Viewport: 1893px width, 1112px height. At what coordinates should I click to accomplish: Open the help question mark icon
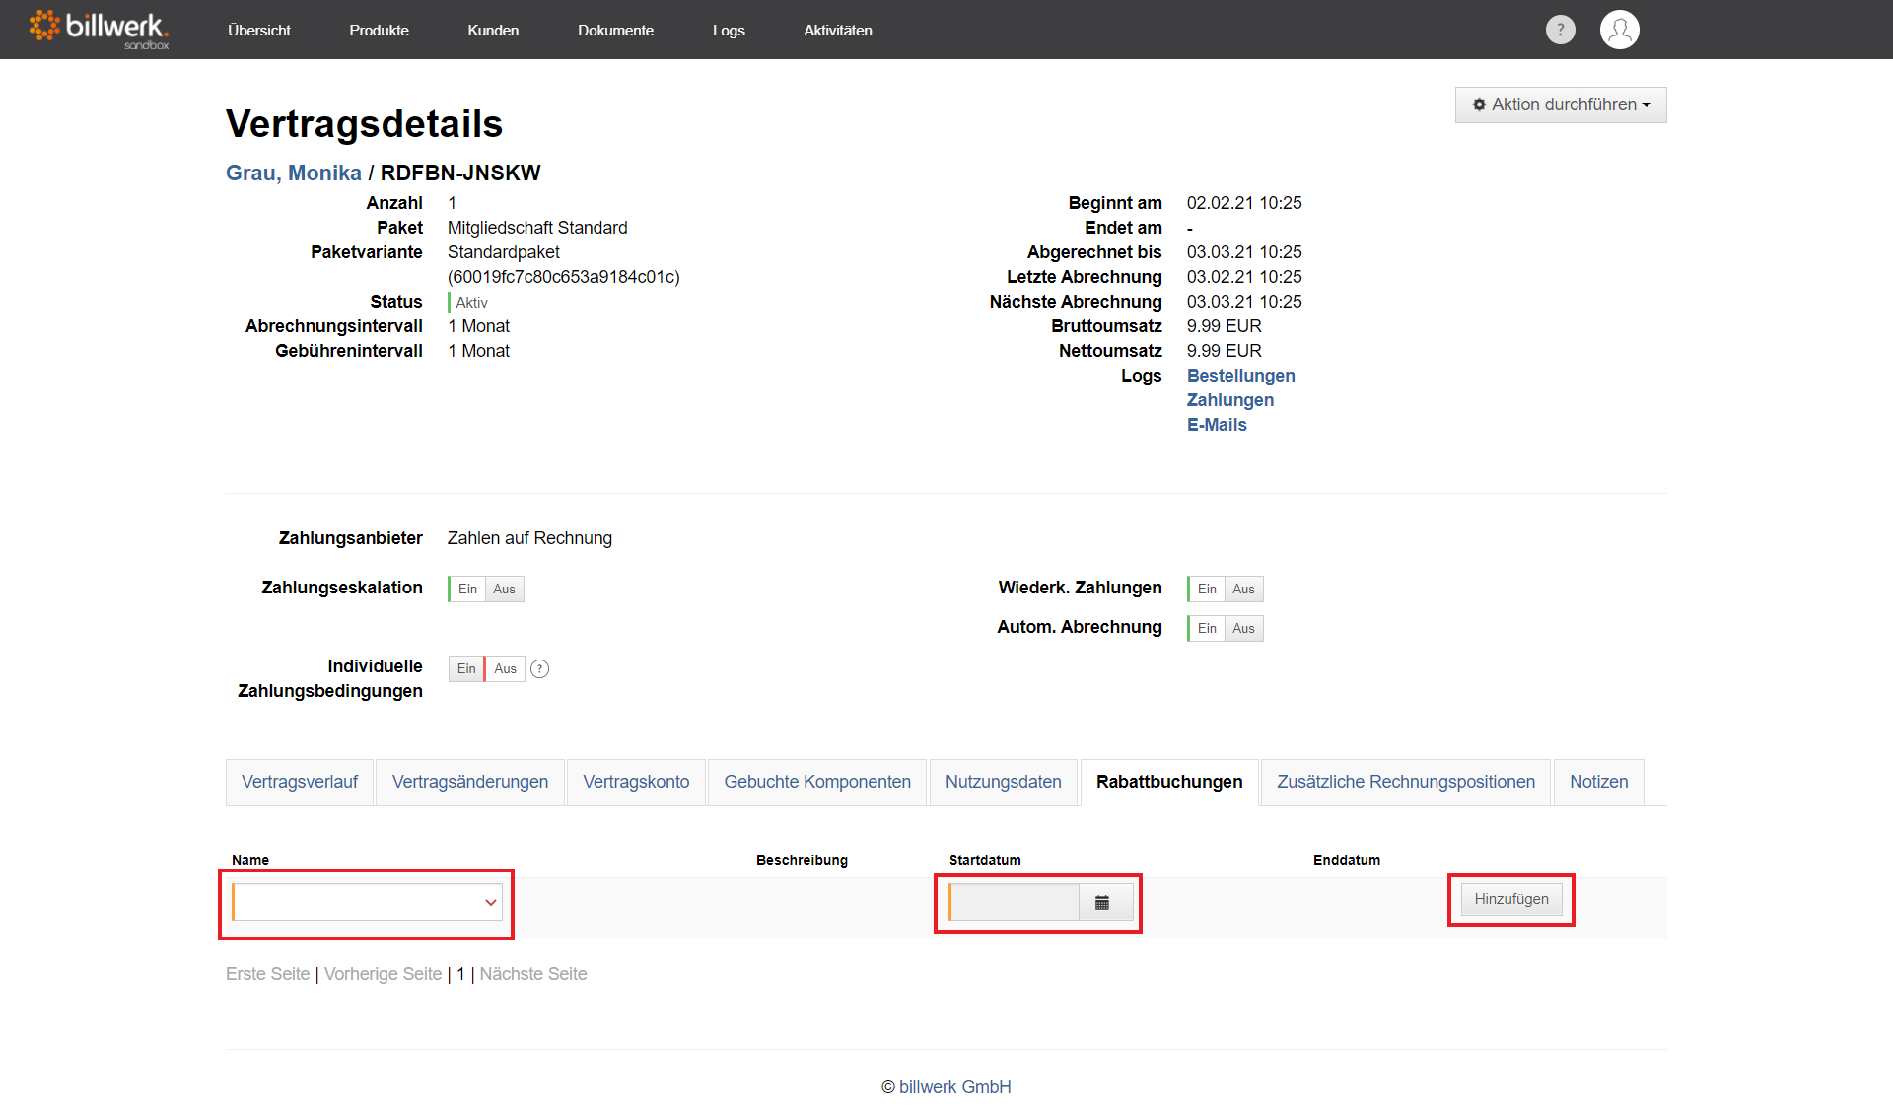click(1560, 30)
